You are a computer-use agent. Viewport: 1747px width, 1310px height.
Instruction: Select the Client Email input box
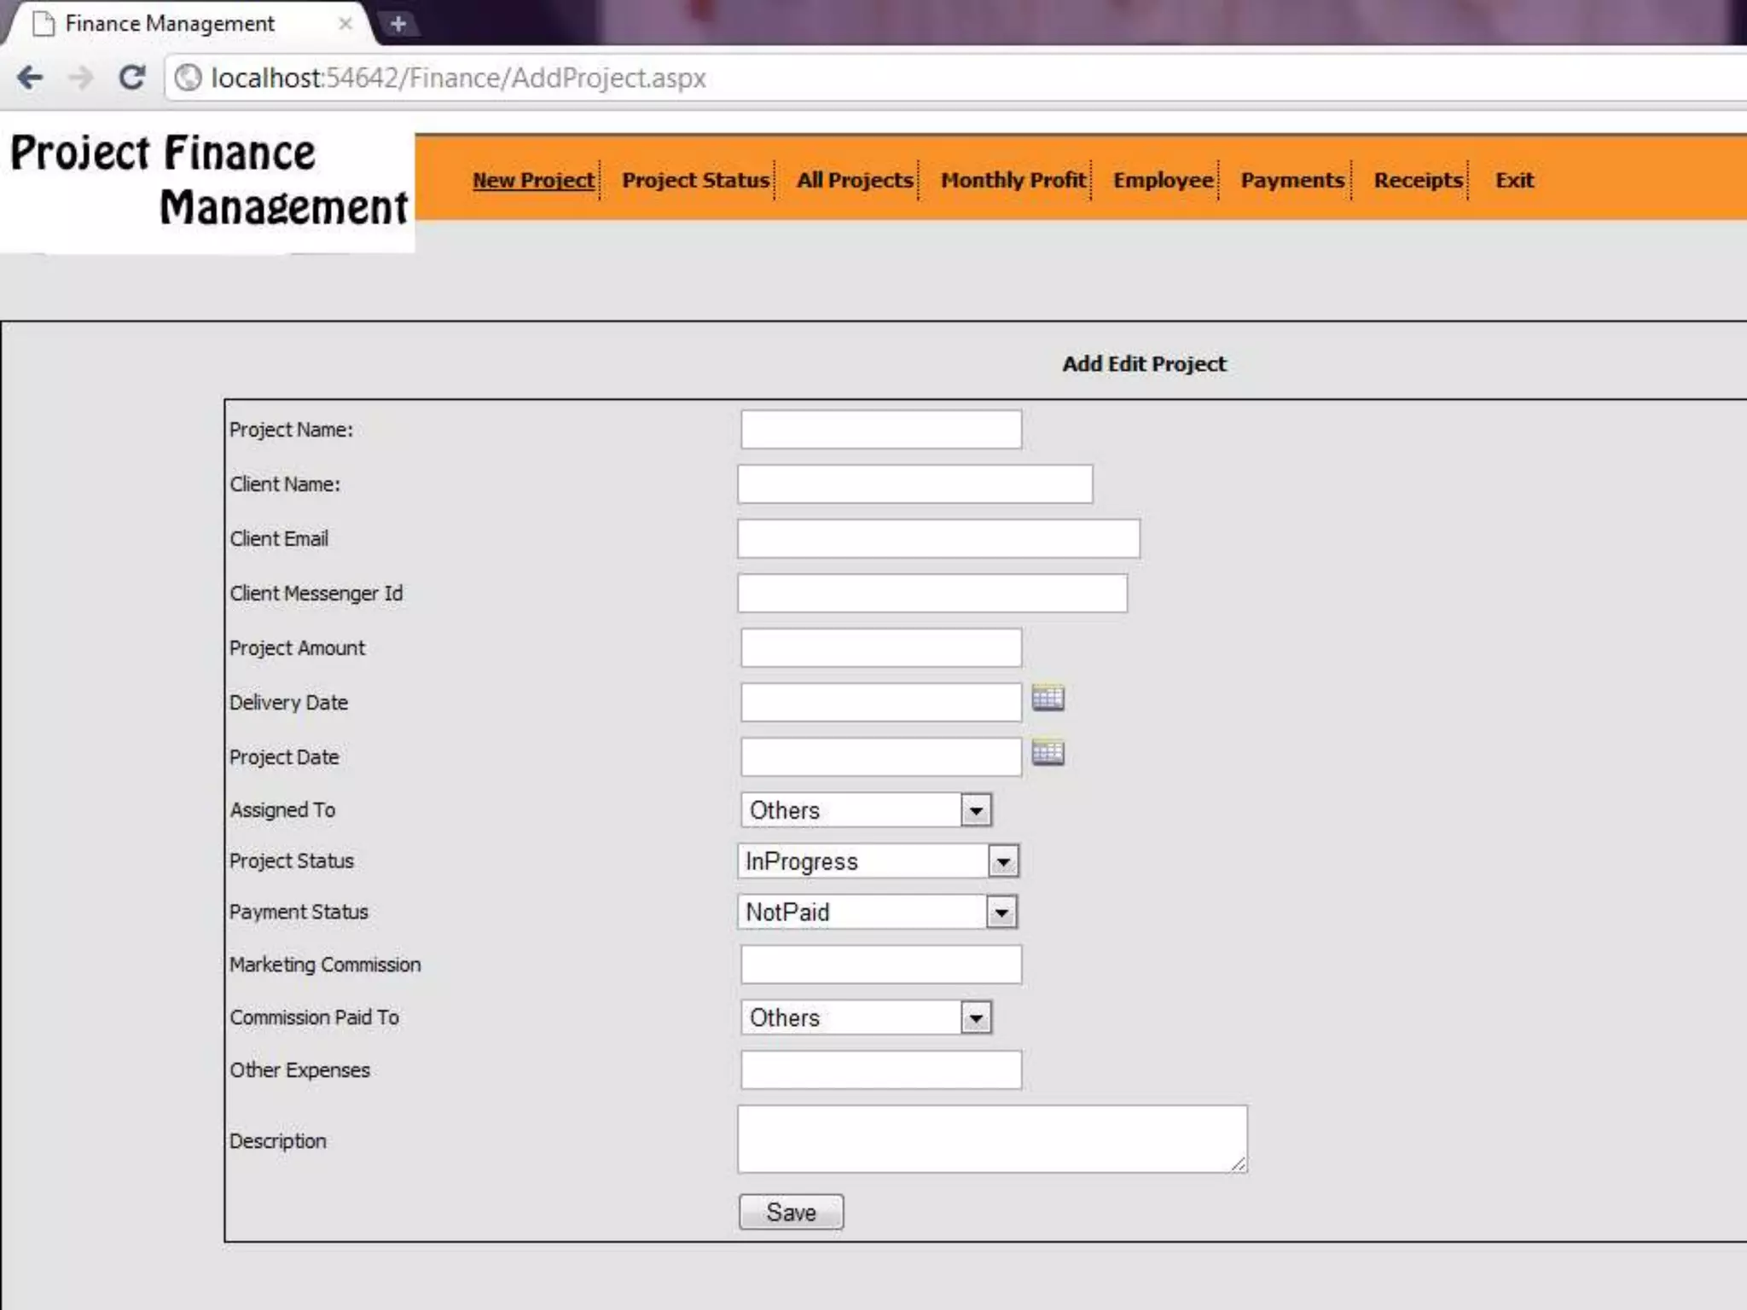(x=938, y=539)
